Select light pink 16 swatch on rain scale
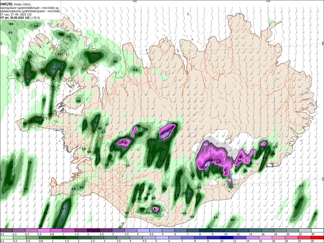The height and width of the screenshot is (243, 324). [266, 238]
